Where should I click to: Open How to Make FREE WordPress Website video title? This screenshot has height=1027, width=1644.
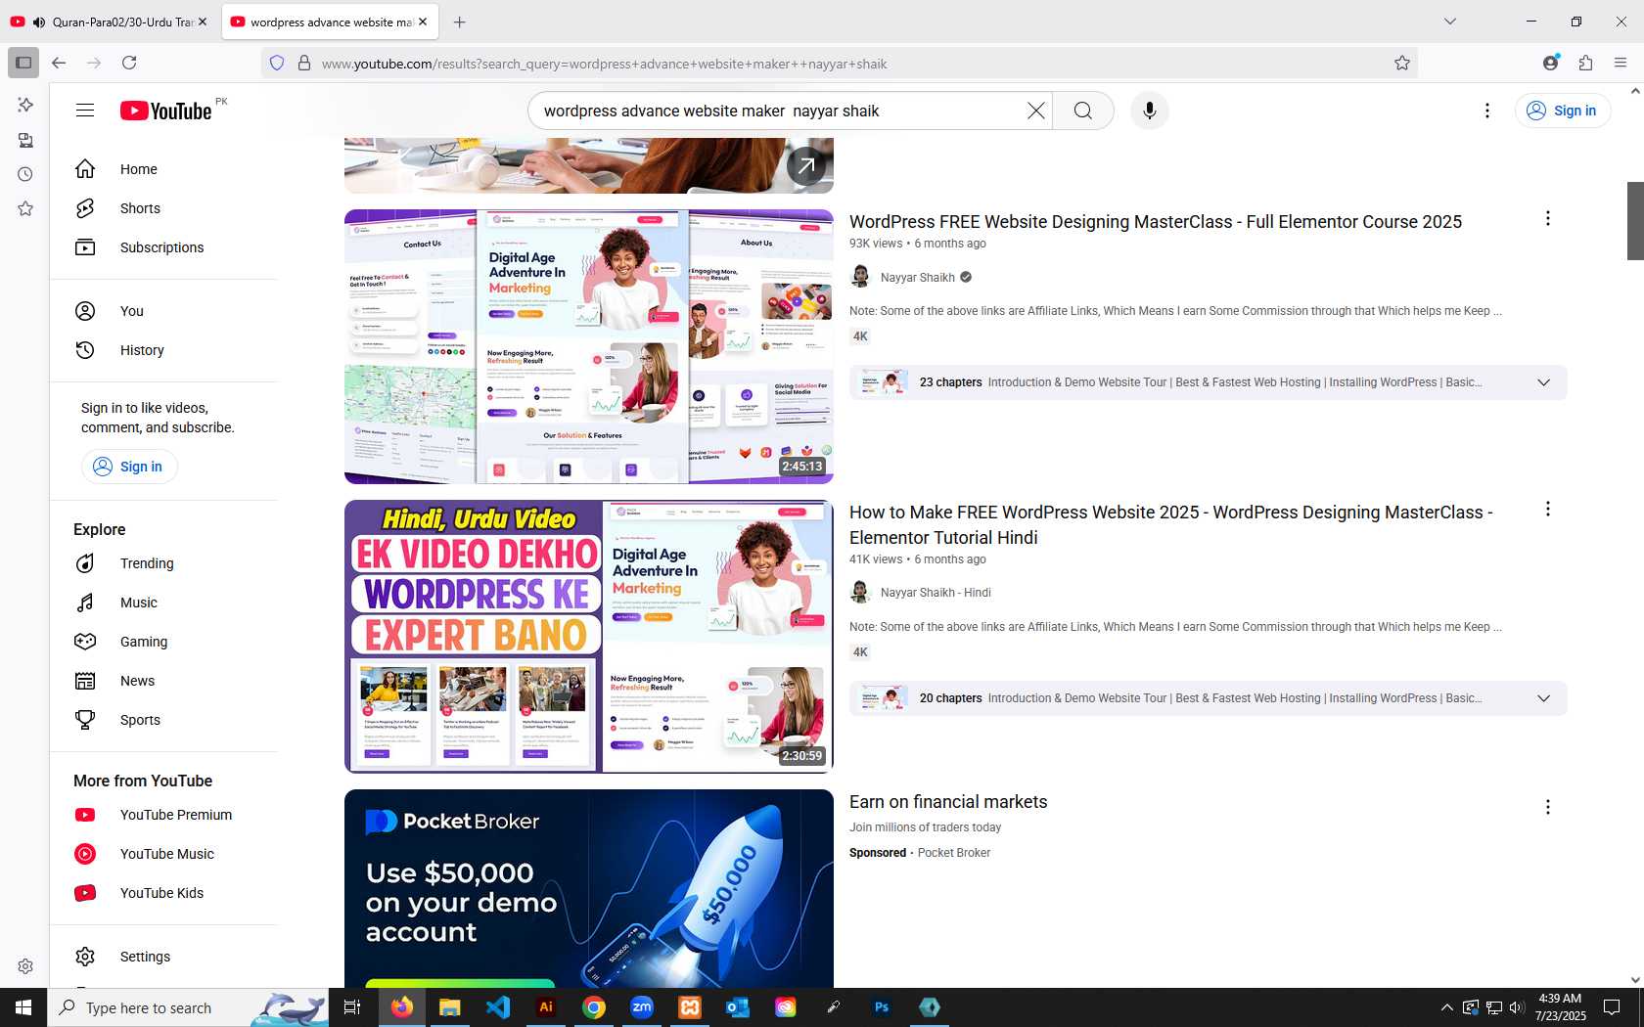tap(1171, 525)
